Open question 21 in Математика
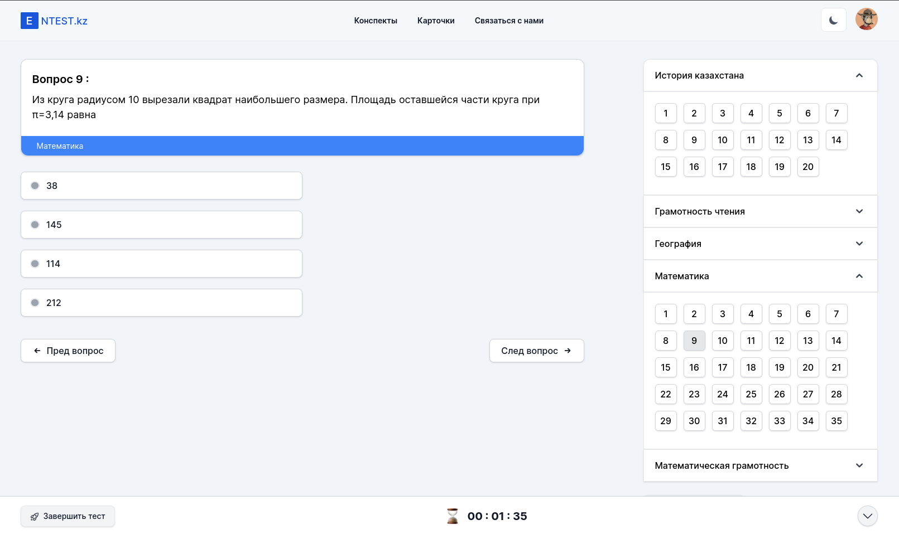Viewport: 899px width, 534px height. pyautogui.click(x=836, y=367)
